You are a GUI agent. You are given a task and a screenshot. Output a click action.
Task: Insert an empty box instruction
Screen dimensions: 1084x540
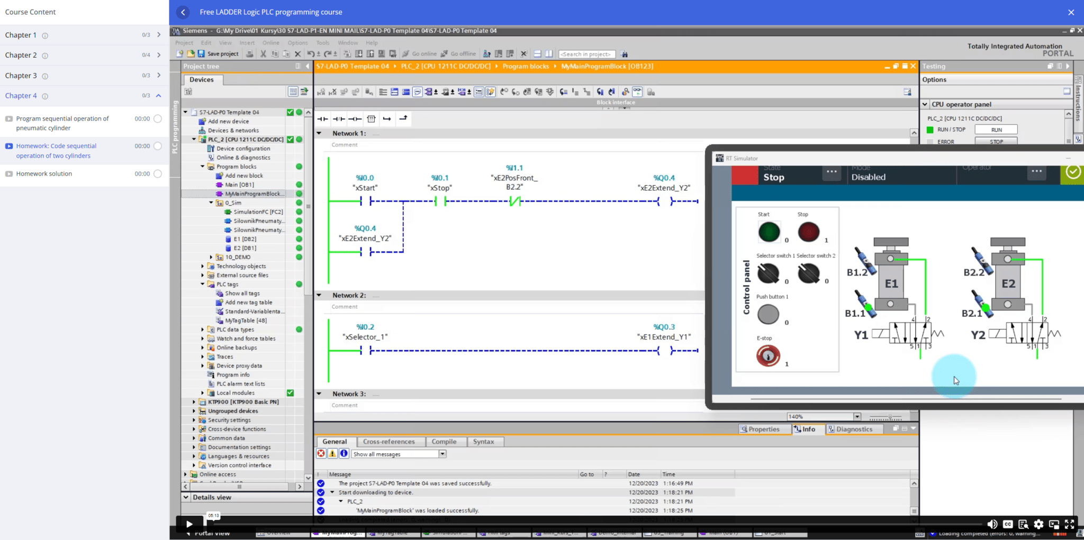(372, 118)
